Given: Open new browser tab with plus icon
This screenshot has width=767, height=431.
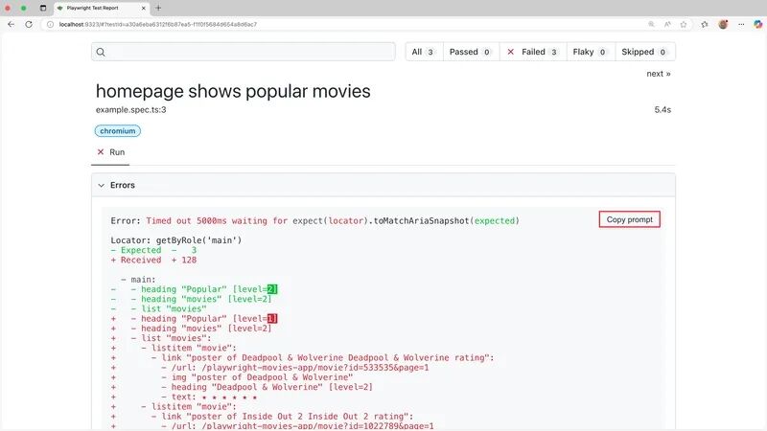Looking at the screenshot, I should (158, 8).
